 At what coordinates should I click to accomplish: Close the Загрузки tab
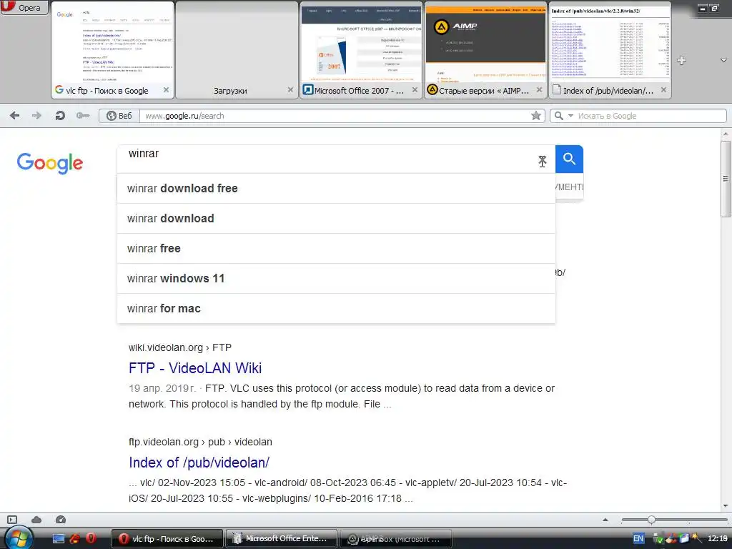point(290,89)
